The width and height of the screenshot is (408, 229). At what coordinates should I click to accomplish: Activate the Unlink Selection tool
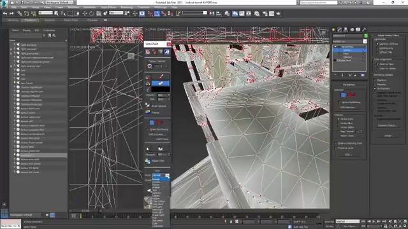click(x=27, y=13)
